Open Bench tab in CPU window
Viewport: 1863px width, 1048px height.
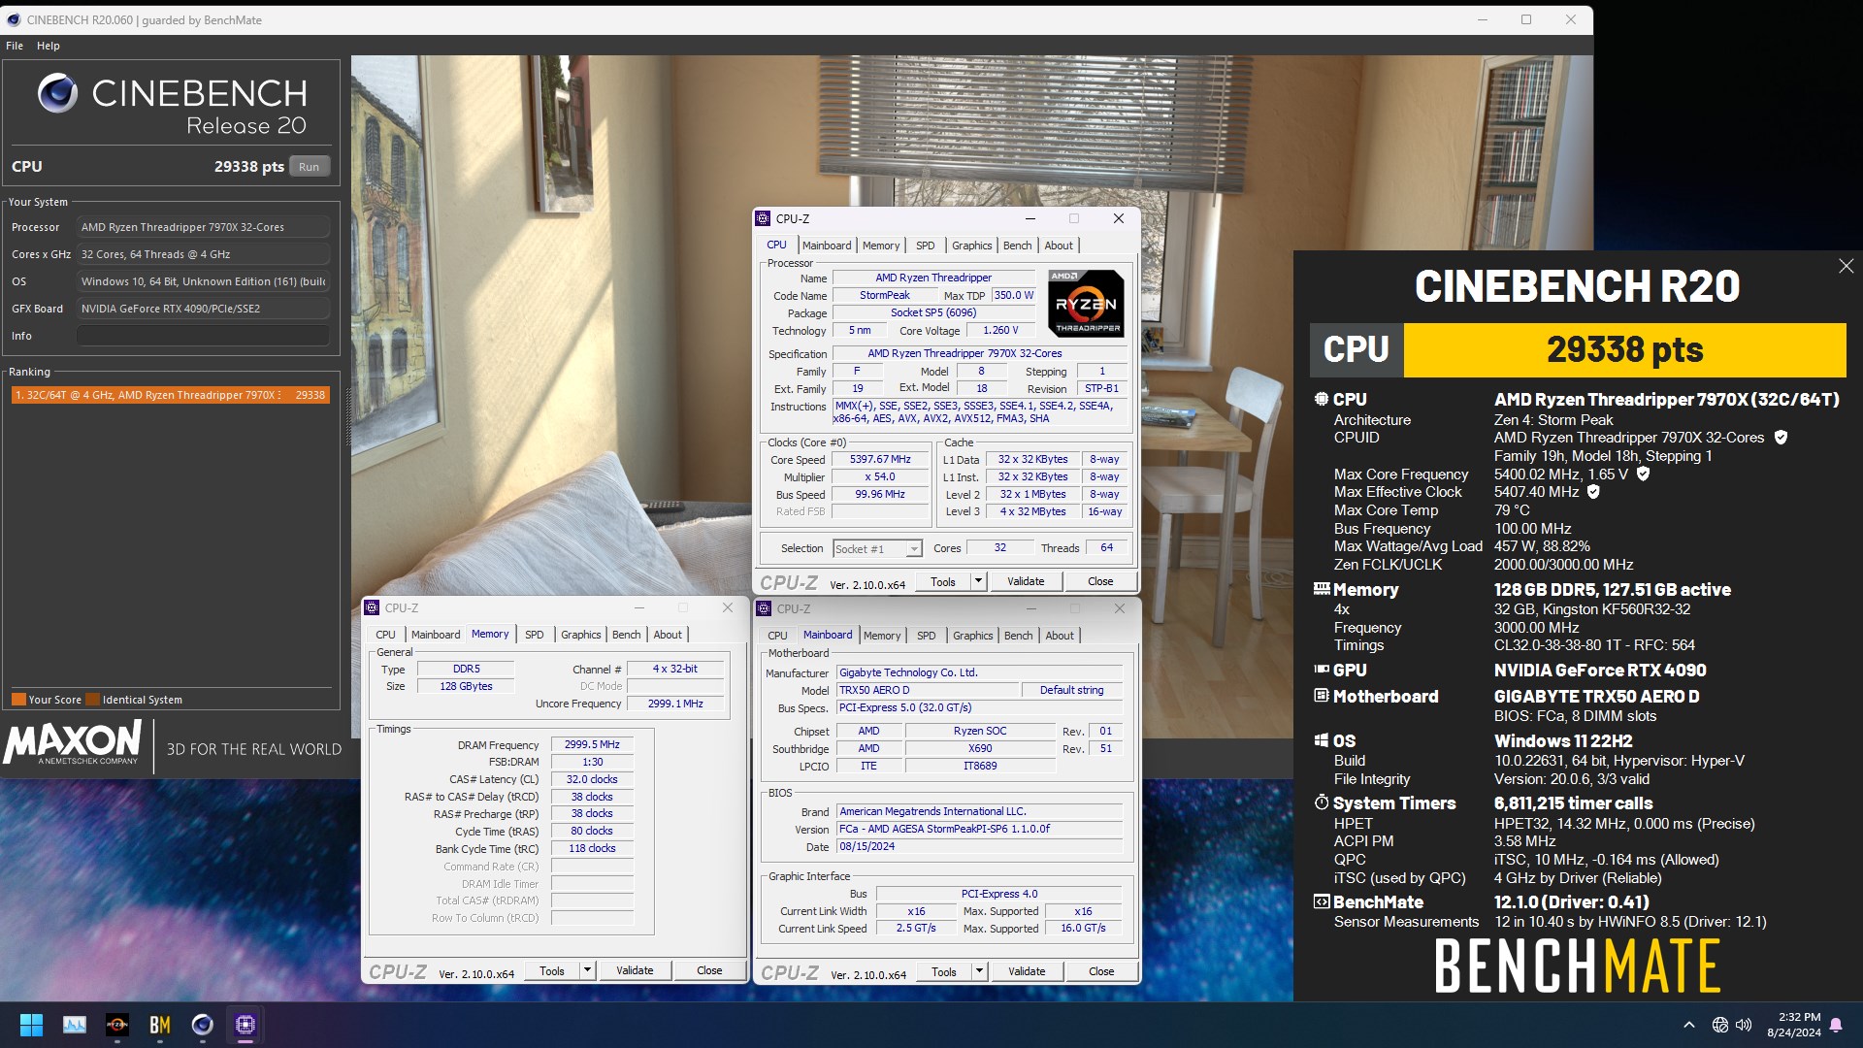coord(1017,246)
